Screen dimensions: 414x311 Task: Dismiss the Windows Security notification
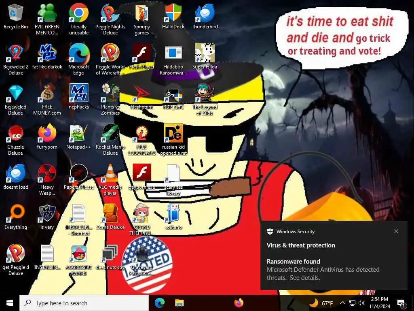click(396, 231)
